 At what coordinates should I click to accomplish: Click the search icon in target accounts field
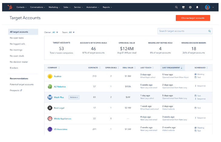(209, 31)
